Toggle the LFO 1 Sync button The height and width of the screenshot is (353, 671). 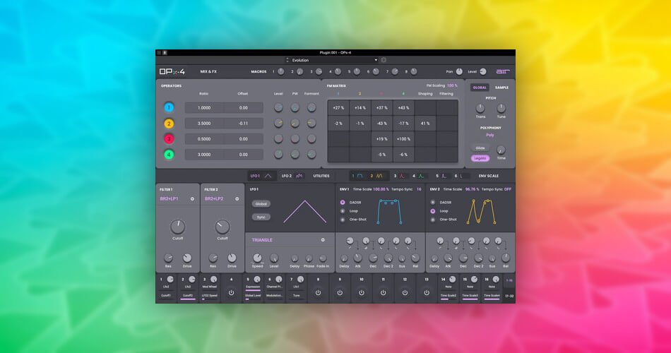pyautogui.click(x=261, y=217)
